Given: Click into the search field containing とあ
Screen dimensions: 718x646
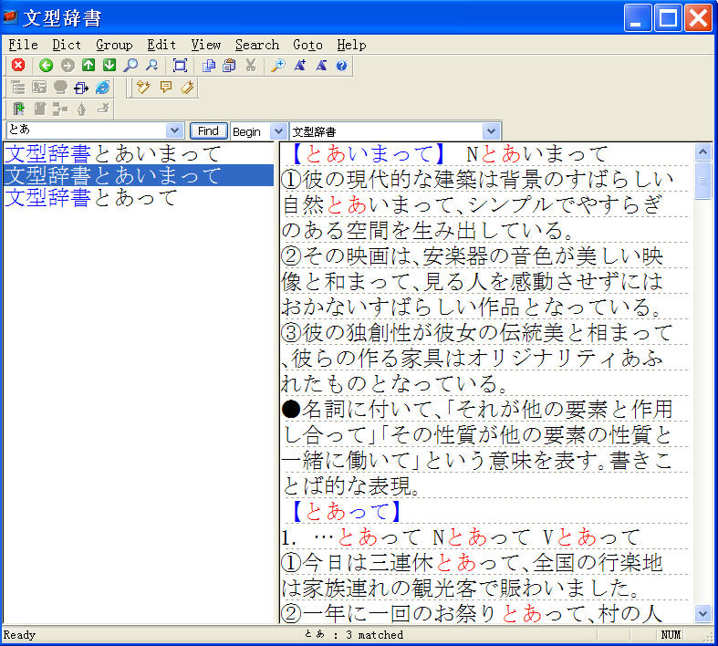Looking at the screenshot, I should pyautogui.click(x=86, y=131).
